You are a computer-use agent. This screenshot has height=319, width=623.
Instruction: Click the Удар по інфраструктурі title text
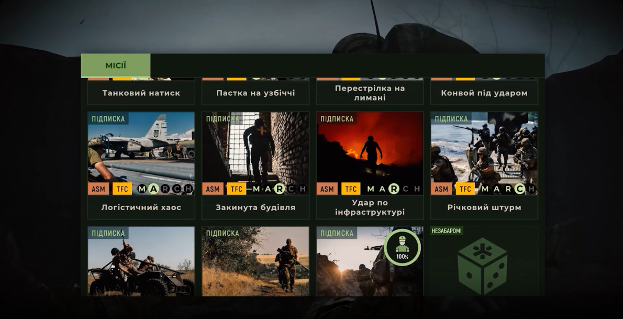tap(370, 207)
